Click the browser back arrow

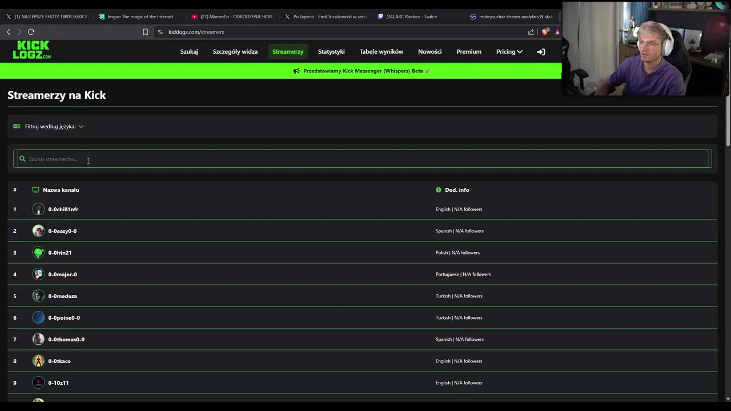click(x=8, y=32)
